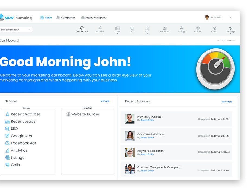Click the phone icon beside Calls service
The height and width of the screenshot is (188, 247).
[x=7, y=165]
